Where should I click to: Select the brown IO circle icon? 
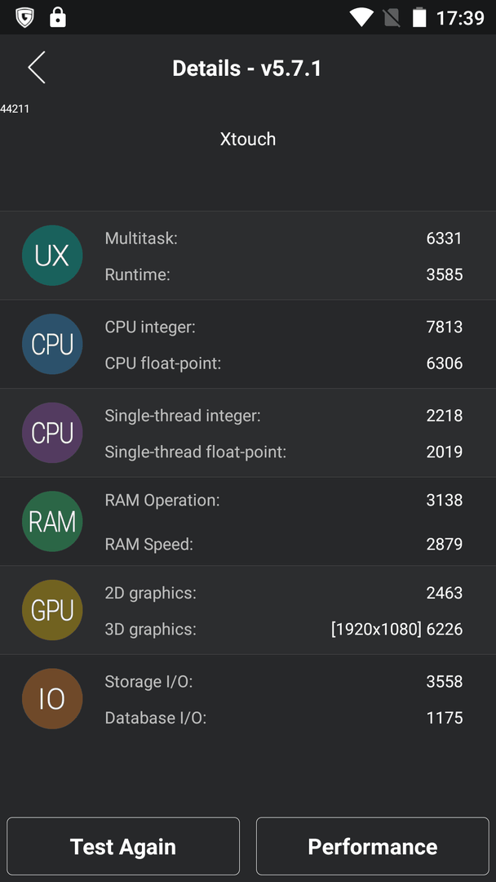pyautogui.click(x=52, y=698)
